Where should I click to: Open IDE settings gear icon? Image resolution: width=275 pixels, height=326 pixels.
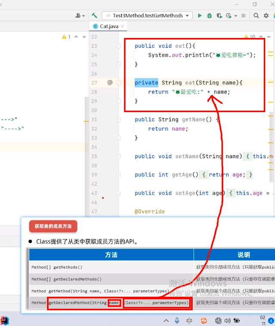(266, 16)
